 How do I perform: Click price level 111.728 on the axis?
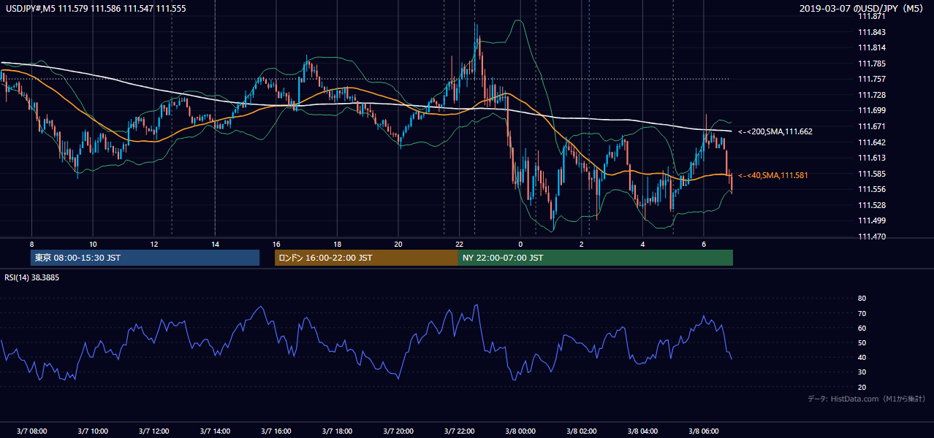(872, 95)
